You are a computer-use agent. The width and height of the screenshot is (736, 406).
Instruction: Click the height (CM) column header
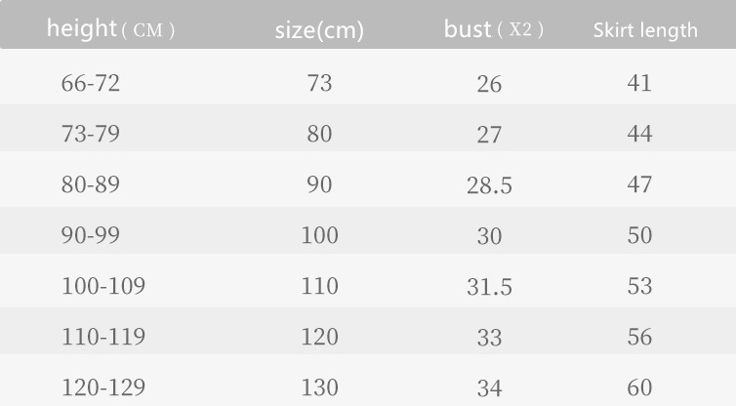pos(110,29)
